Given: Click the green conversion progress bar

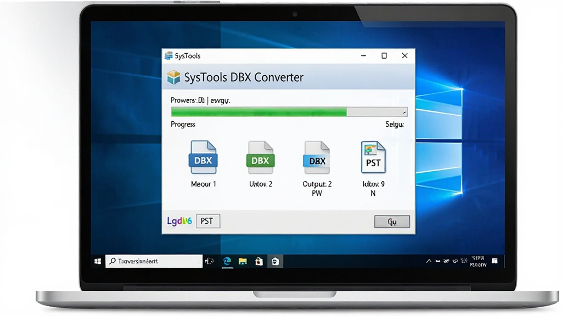Looking at the screenshot, I should coord(289,112).
